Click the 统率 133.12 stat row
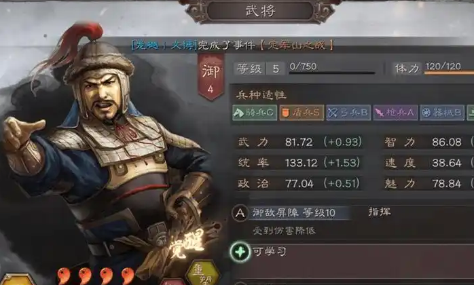Viewport: 474px width, 285px height. 299,163
